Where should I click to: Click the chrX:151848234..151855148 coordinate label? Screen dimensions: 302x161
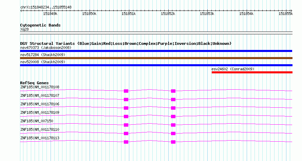[x=46, y=7]
